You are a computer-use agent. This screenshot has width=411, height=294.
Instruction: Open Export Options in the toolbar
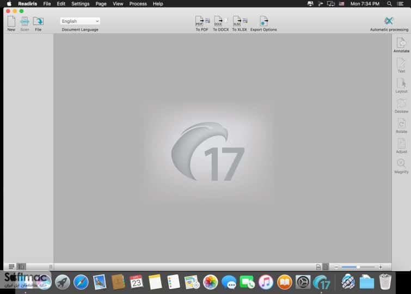[x=263, y=21]
